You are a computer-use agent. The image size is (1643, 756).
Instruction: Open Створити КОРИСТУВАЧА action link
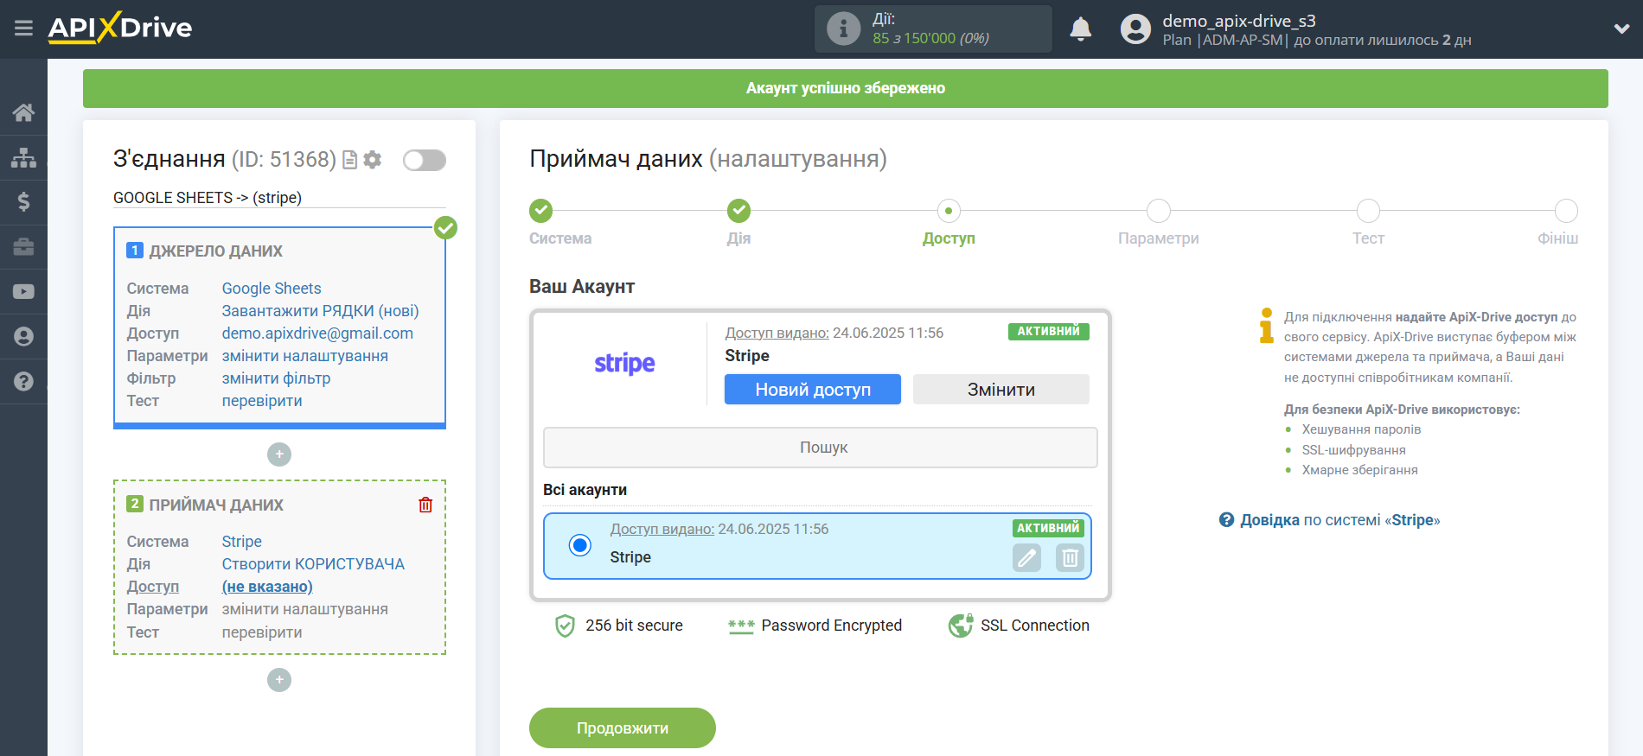(x=313, y=564)
